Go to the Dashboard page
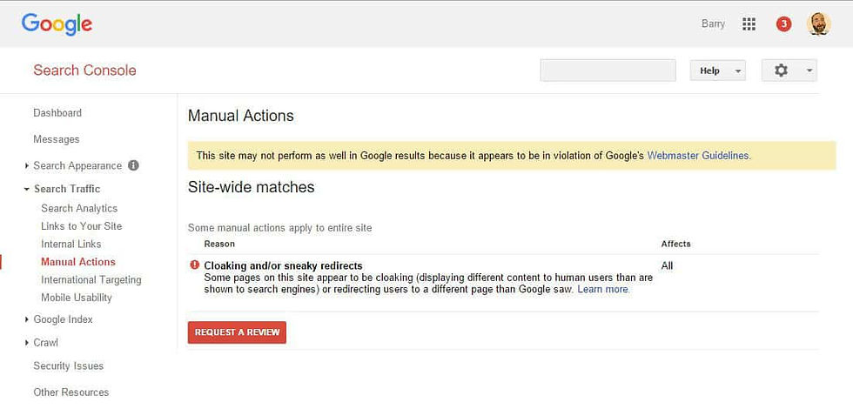The height and width of the screenshot is (409, 853). (57, 113)
